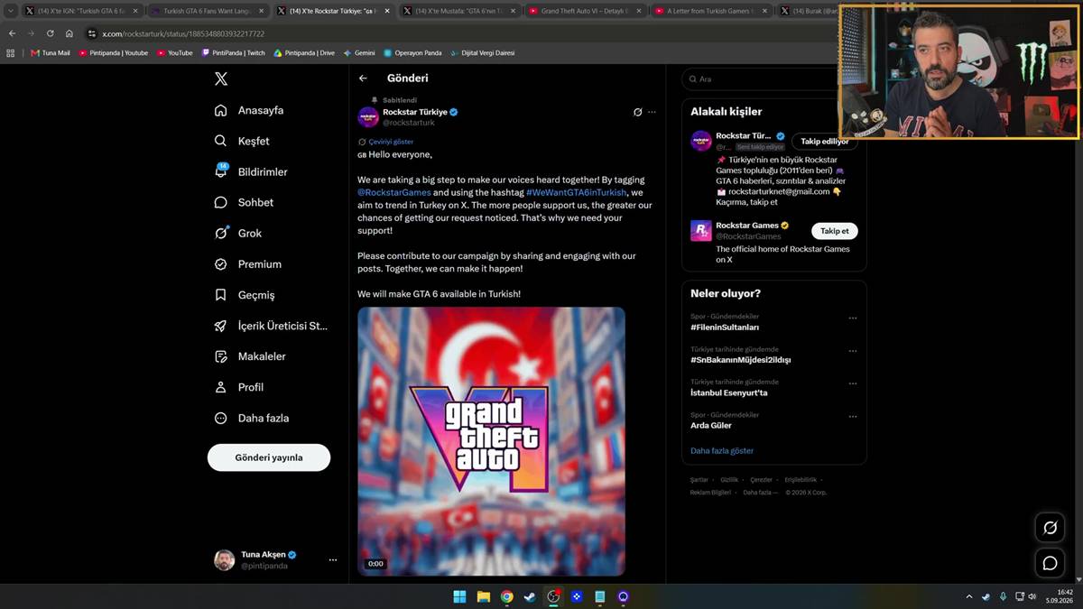Screen dimensions: 1083x609
Task: Open the Windows Start menu
Action: [x=459, y=596]
